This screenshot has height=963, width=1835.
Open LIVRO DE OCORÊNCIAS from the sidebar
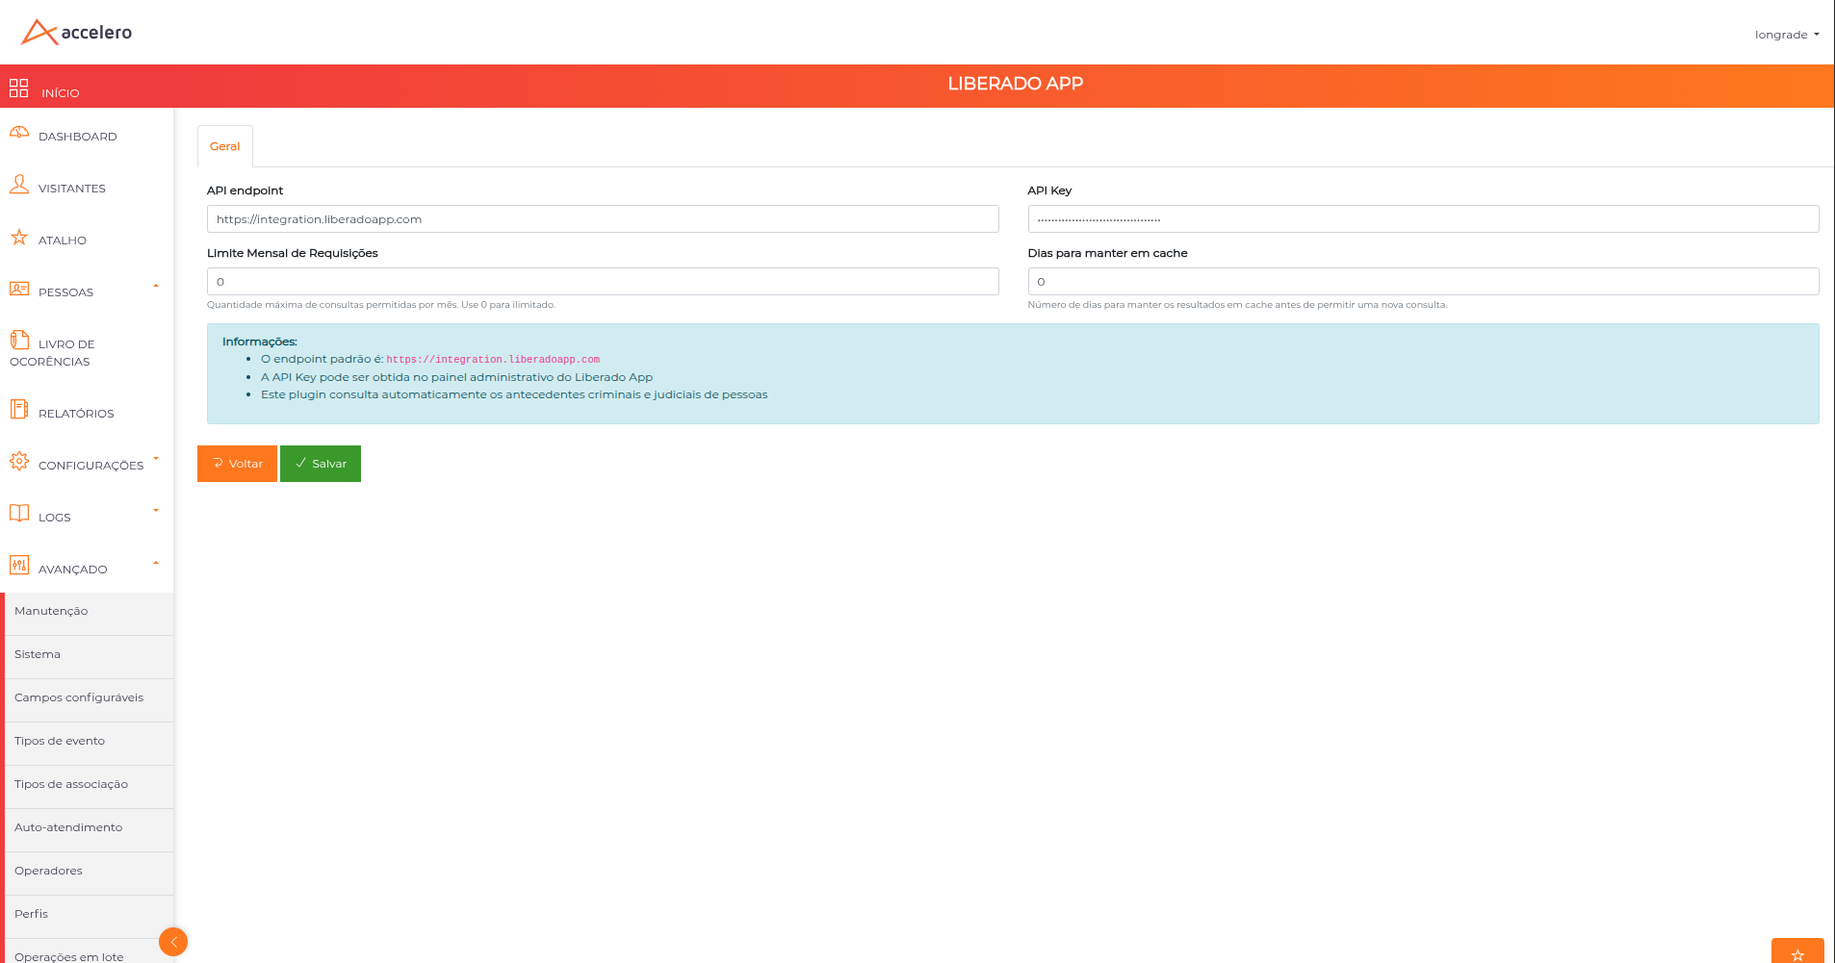coord(52,353)
